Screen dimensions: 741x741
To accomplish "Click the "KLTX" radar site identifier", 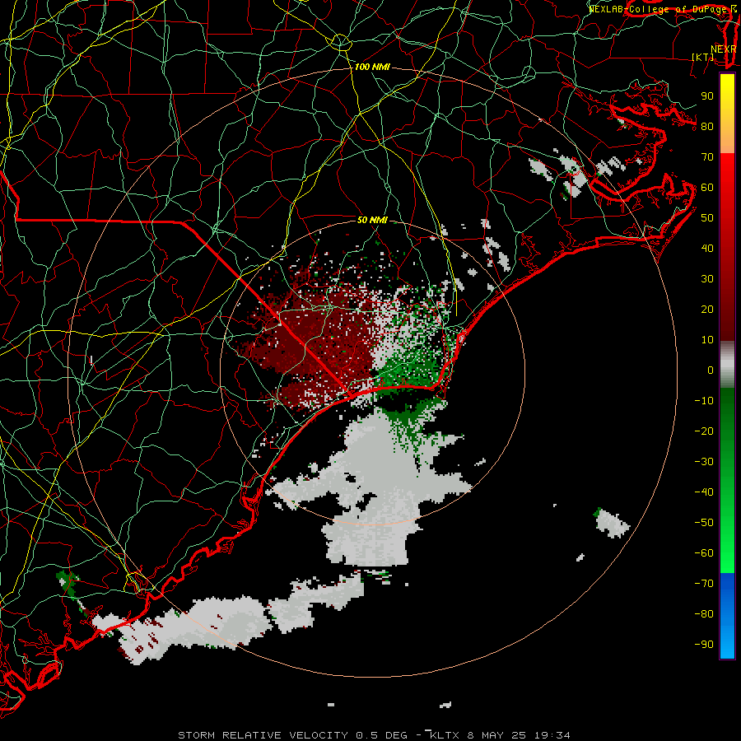I will [x=445, y=735].
